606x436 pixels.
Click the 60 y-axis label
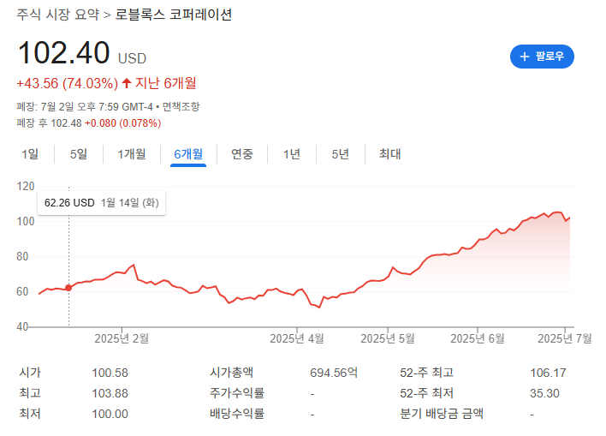click(x=22, y=292)
